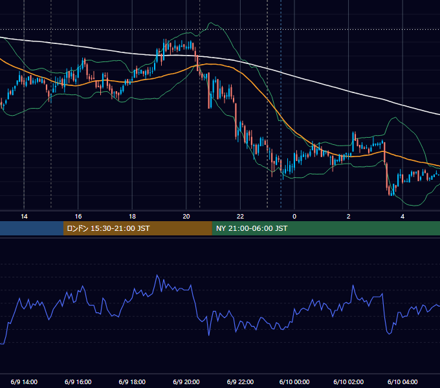Select the London 15:30-21:00 JST session bar
440x388 pixels.
137,228
